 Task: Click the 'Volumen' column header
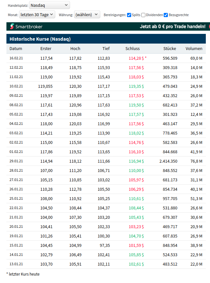click(x=194, y=48)
